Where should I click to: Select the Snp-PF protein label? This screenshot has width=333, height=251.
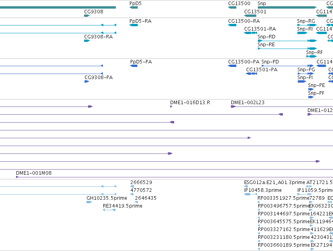[x=316, y=93]
